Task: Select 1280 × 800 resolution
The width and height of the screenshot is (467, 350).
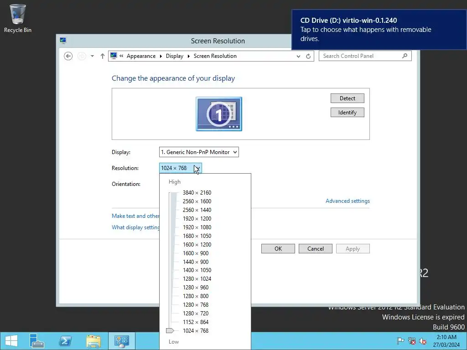Action: click(x=196, y=296)
